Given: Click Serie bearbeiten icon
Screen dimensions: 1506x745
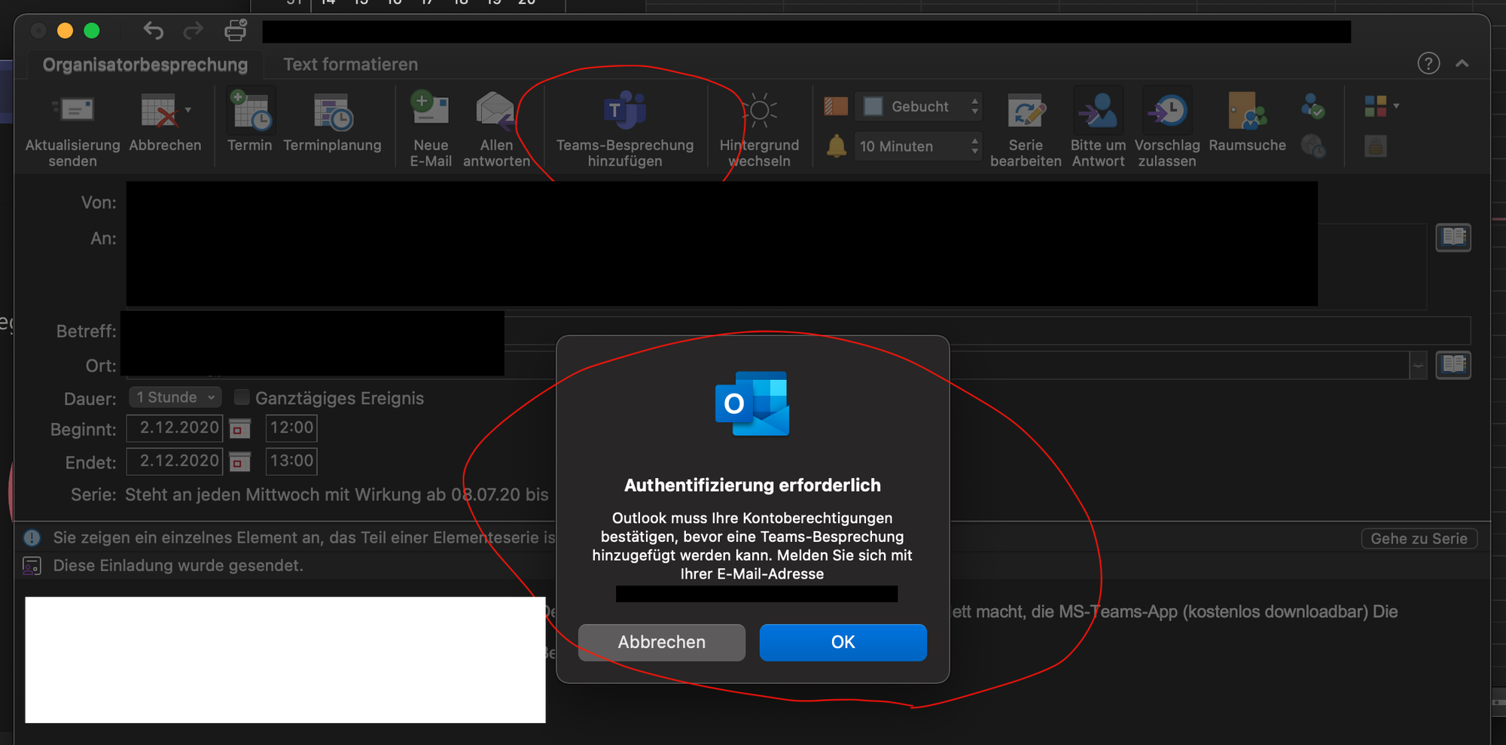Looking at the screenshot, I should [1026, 112].
